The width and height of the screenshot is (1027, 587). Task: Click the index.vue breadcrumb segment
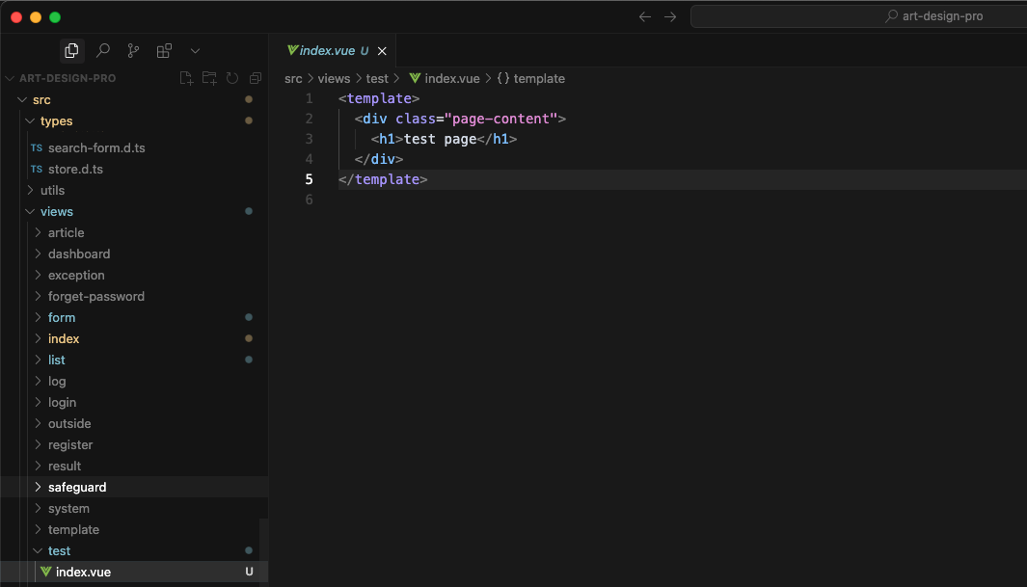tap(445, 78)
